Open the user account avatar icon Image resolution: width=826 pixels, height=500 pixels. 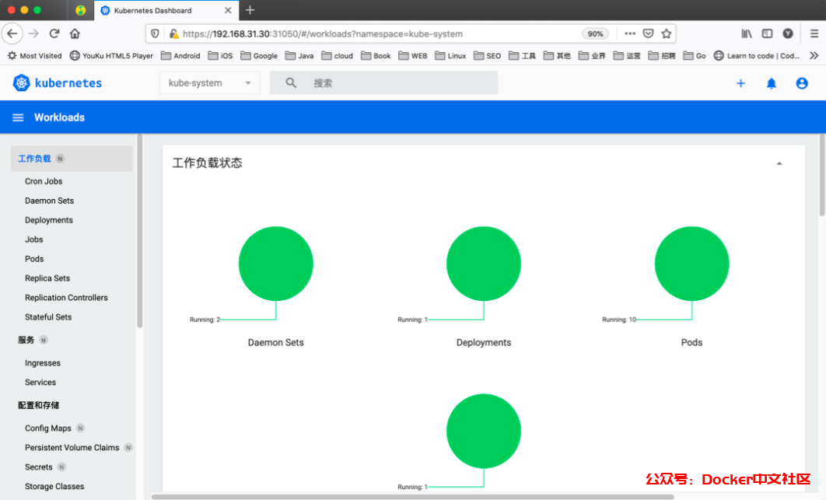pyautogui.click(x=802, y=83)
